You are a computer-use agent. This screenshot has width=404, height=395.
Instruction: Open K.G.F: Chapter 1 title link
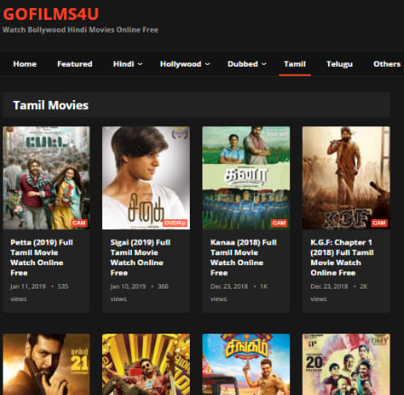(342, 258)
